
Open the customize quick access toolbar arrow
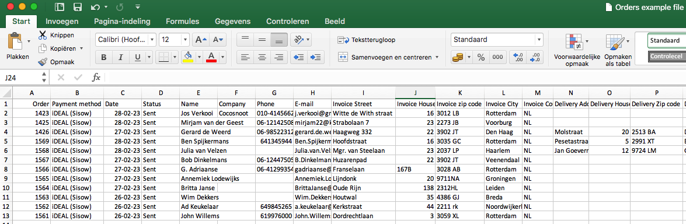coord(138,7)
